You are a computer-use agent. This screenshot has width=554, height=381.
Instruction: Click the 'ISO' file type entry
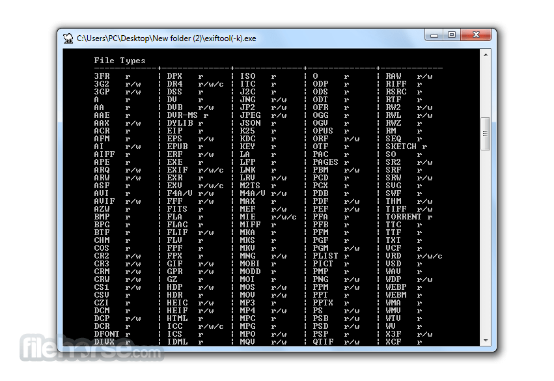(x=247, y=76)
